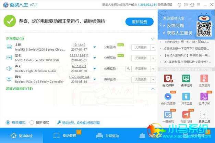Click Realtek PCIe GbE Family Controller text
This screenshot has width=215, height=143.
tap(39, 82)
